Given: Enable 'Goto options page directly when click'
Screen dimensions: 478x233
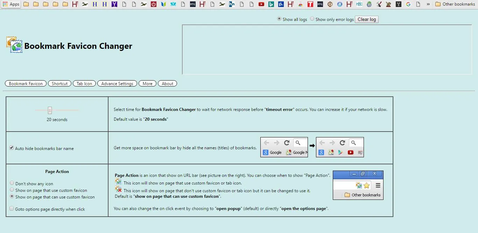Looking at the screenshot, I should click(12, 209).
